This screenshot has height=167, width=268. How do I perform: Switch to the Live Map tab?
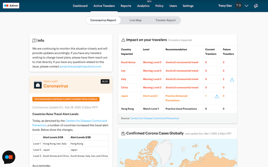pyautogui.click(x=135, y=20)
